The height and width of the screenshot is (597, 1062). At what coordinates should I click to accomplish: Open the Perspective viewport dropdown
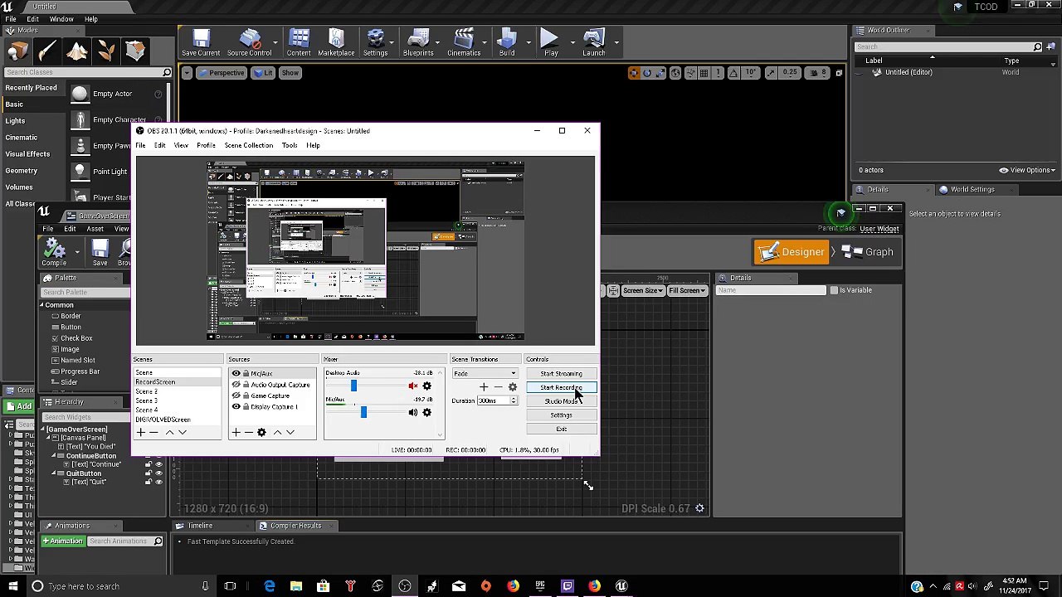coord(222,73)
